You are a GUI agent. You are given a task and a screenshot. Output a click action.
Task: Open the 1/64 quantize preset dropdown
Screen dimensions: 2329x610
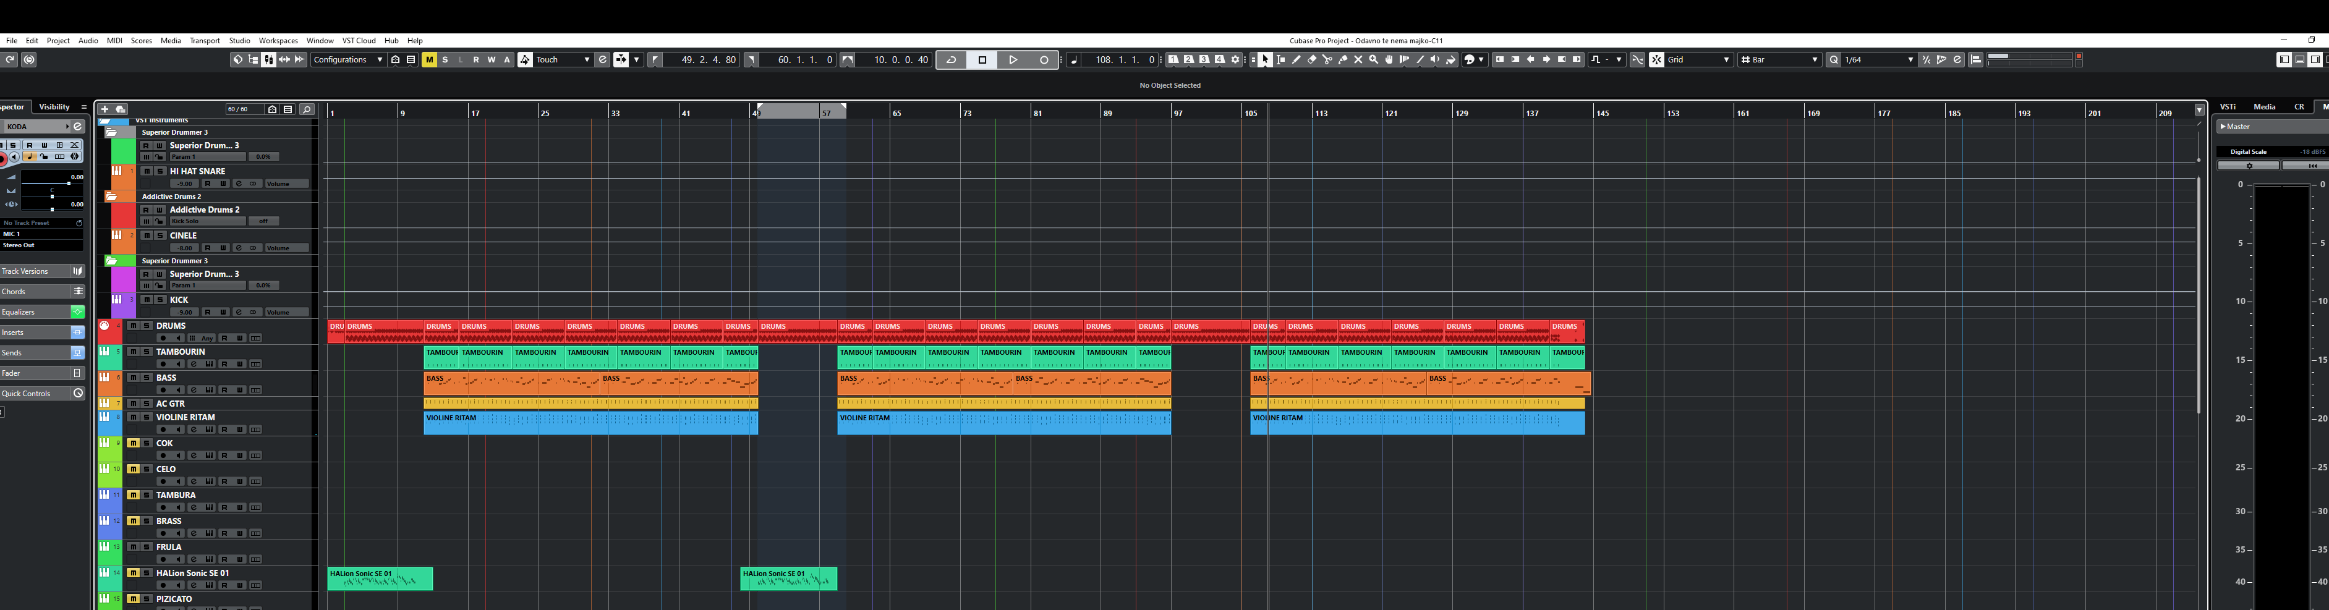click(1879, 60)
